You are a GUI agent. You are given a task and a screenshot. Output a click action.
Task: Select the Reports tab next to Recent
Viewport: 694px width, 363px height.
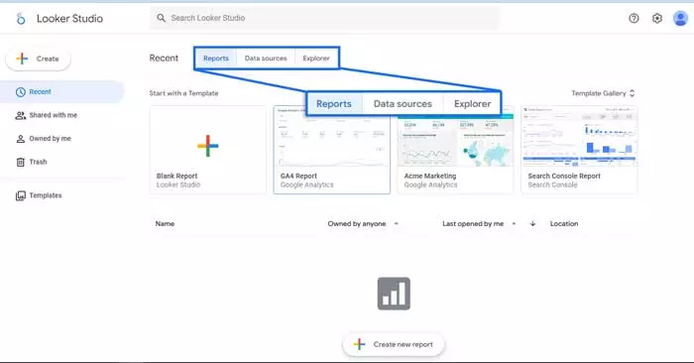[216, 58]
